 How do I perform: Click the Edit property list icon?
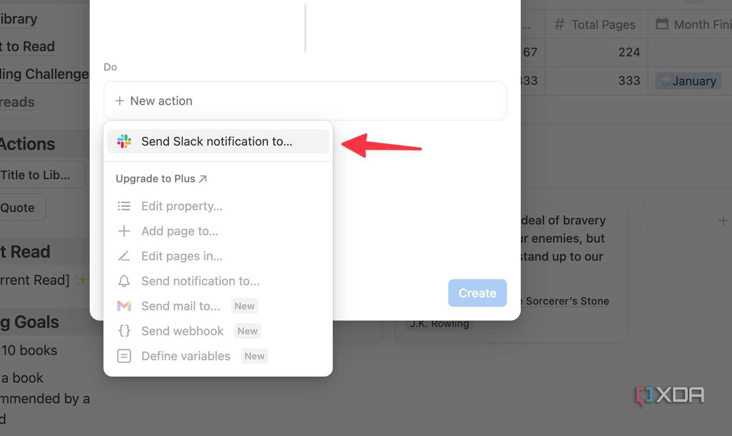[124, 206]
